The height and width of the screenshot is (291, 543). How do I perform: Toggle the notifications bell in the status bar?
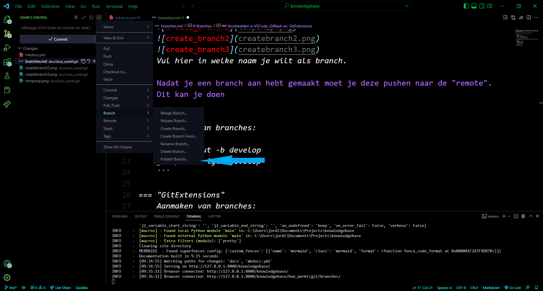click(x=536, y=288)
